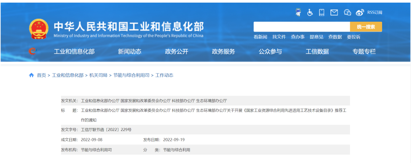Image resolution: width=411 pixels, height=163 pixels.
Task: Go to 工作动态 breadcrumb link
Action: click(164, 75)
